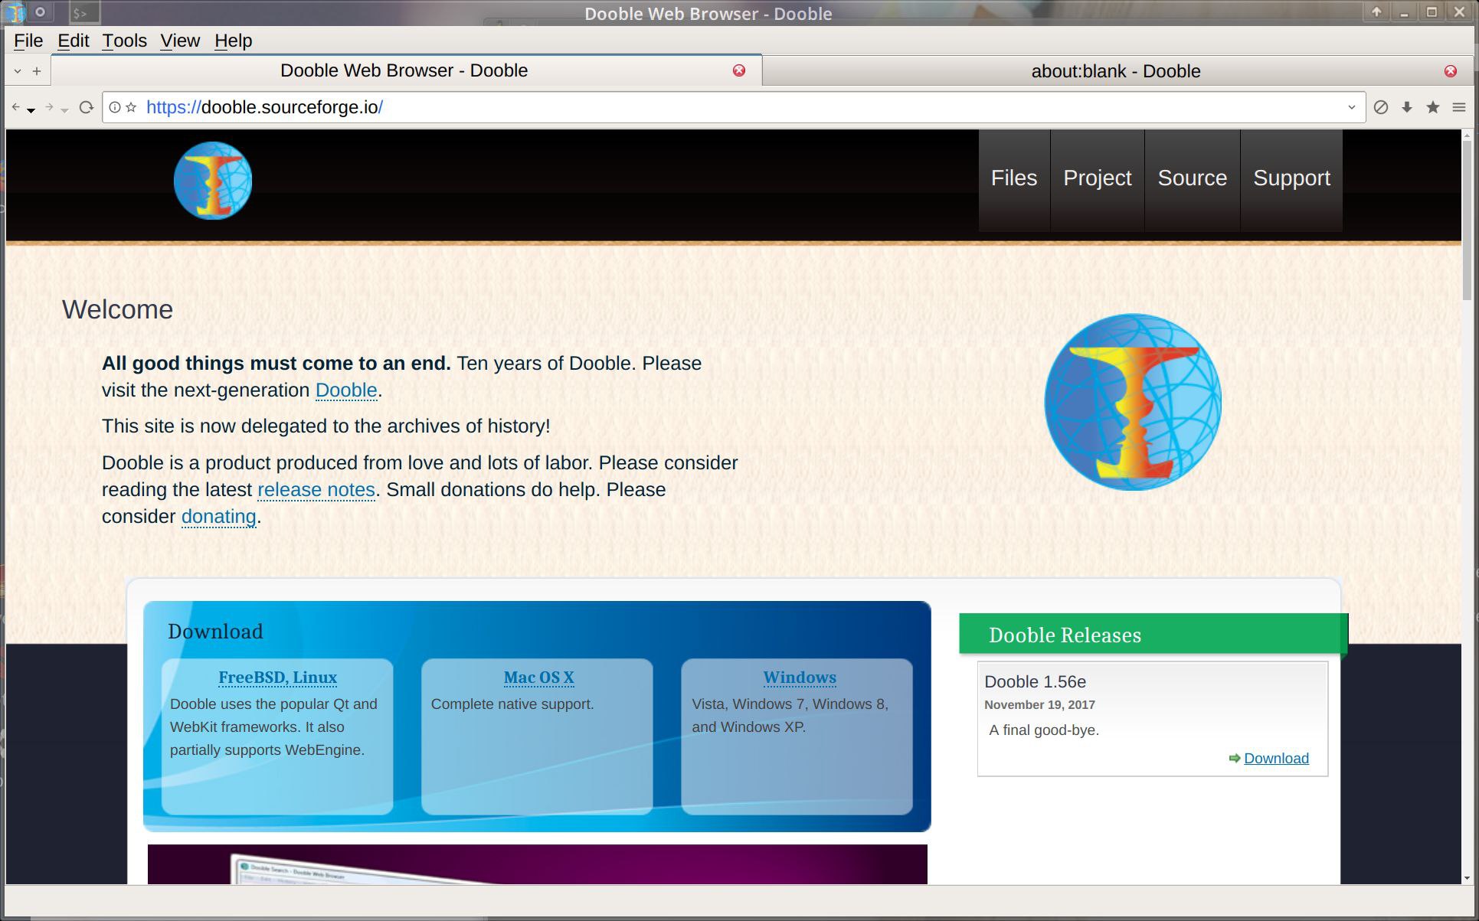This screenshot has height=921, width=1479.
Task: Open the release notes link
Action: click(316, 489)
